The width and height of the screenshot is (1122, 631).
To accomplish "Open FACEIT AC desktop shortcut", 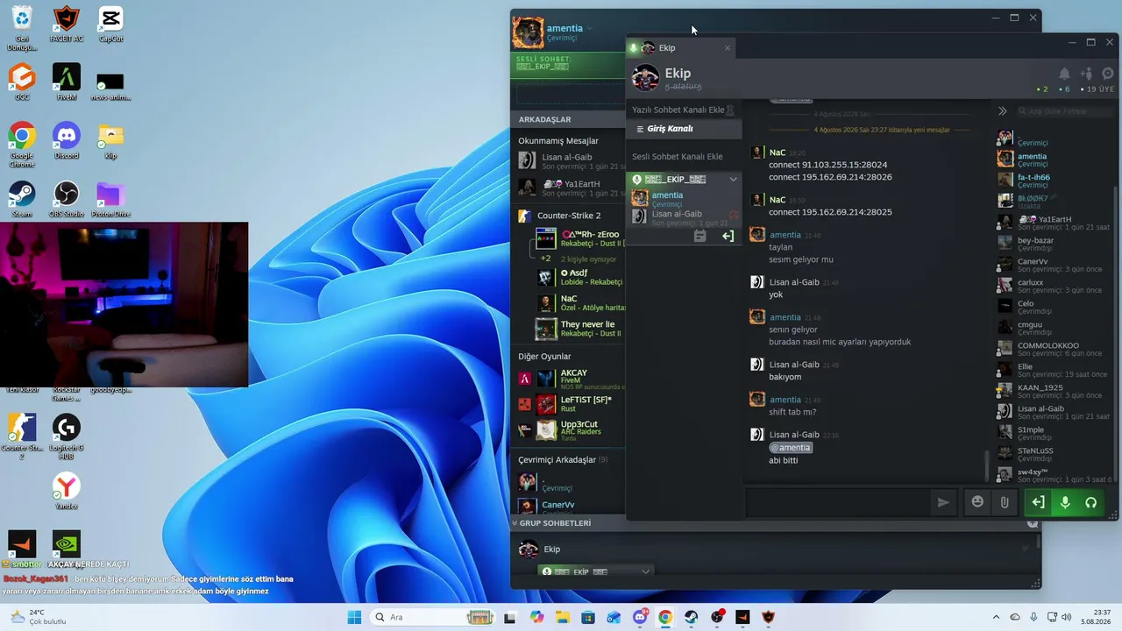I will point(67,24).
